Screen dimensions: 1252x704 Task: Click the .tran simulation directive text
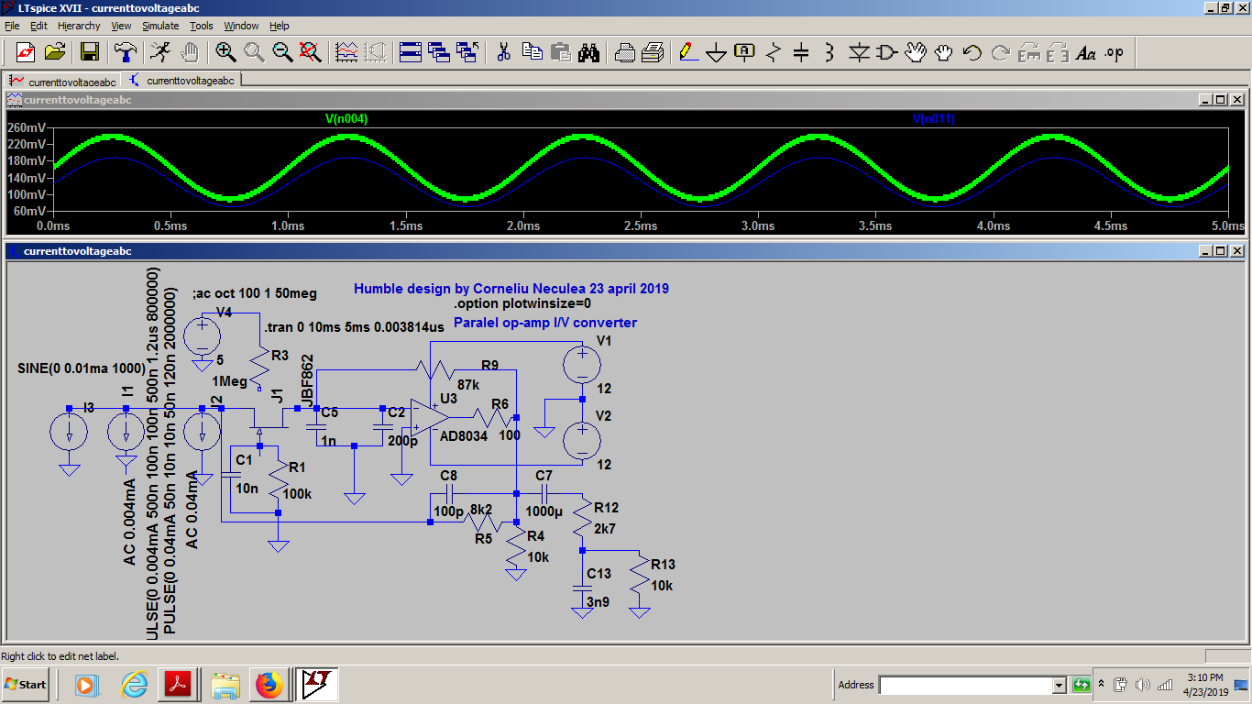[x=354, y=326]
